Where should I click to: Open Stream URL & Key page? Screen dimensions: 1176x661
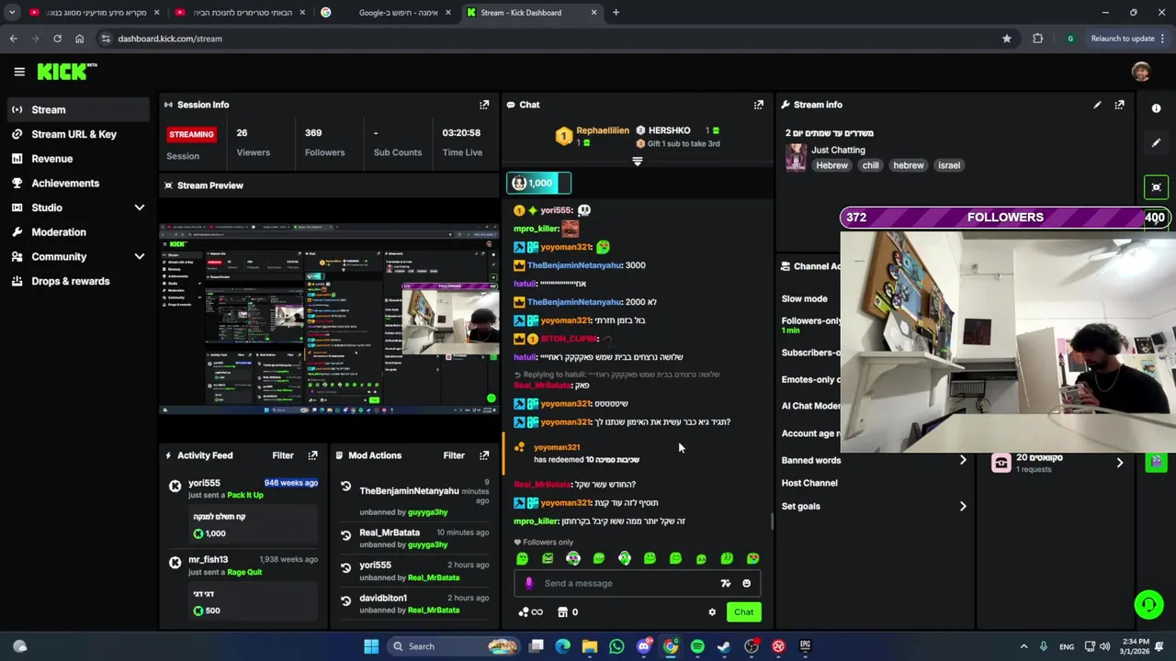click(79, 134)
